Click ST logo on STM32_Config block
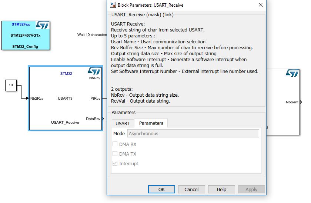311x203 pixels. pos(43,25)
